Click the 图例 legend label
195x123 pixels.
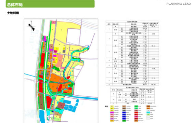tap(106, 106)
